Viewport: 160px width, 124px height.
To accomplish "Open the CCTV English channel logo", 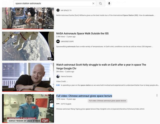I will point(58,104).
